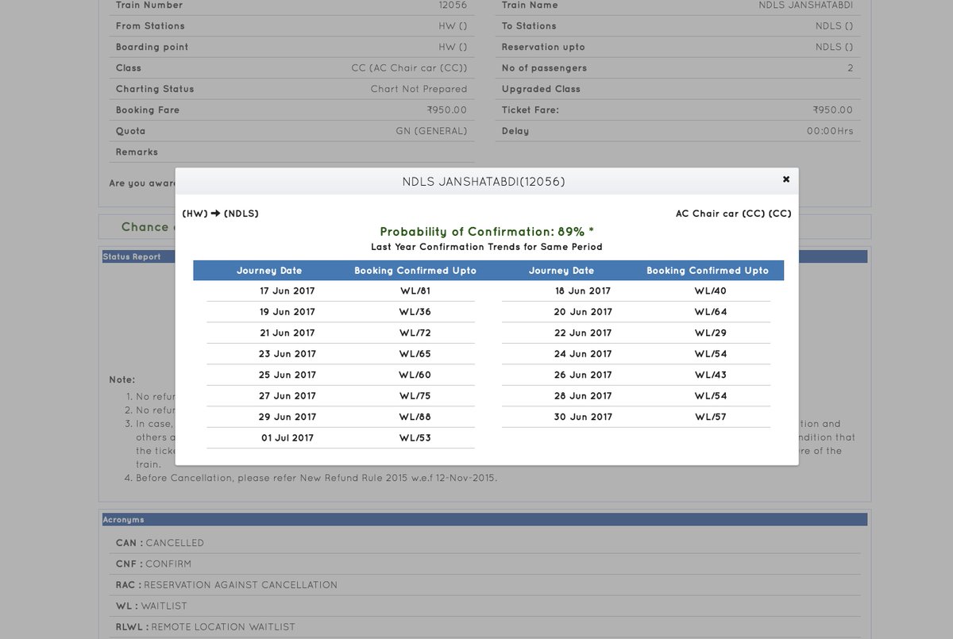The height and width of the screenshot is (639, 953).
Task: Select the 20 Jun 2017 journey date
Action: point(583,312)
